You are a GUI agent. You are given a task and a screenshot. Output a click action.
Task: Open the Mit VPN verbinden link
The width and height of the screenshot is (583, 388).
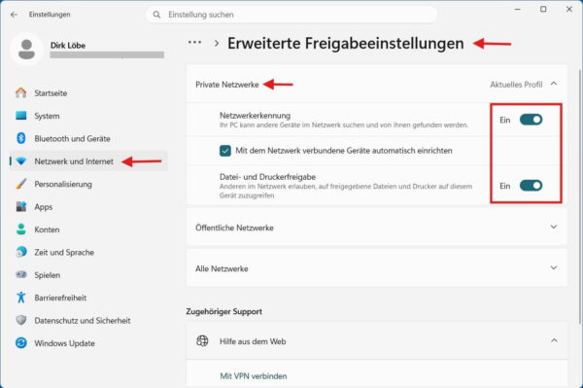click(x=254, y=375)
